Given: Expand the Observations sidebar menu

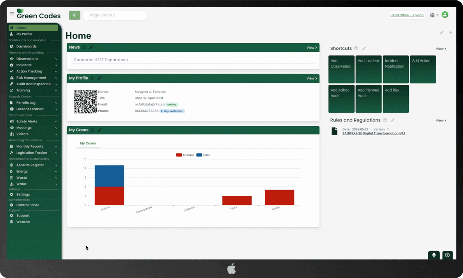Looking at the screenshot, I should point(34,59).
